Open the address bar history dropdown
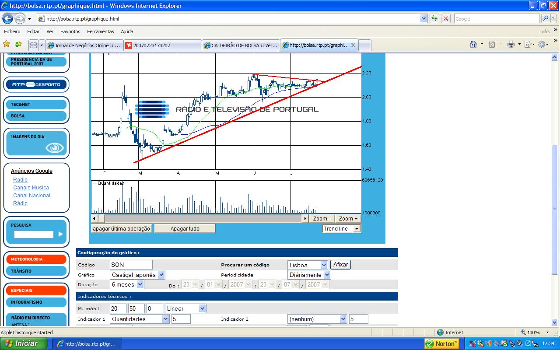Viewport: 560px width, 350px height. (423, 19)
